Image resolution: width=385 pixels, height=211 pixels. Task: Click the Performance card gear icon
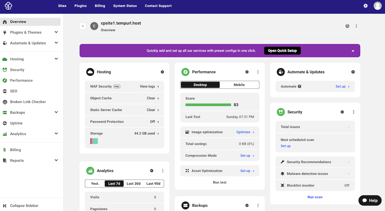(x=247, y=72)
